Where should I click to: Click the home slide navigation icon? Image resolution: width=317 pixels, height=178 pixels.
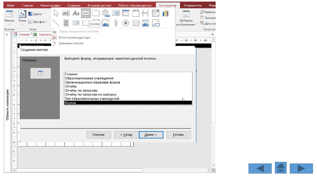(x=280, y=168)
